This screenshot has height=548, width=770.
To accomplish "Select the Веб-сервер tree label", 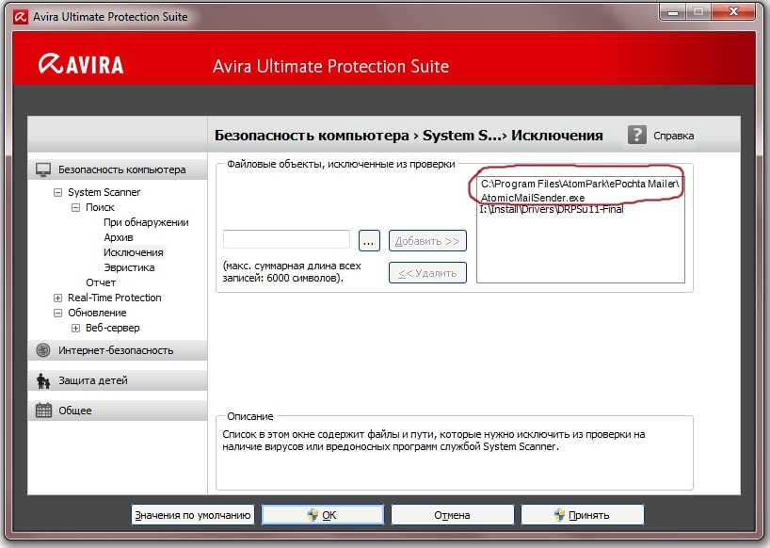I will (112, 328).
